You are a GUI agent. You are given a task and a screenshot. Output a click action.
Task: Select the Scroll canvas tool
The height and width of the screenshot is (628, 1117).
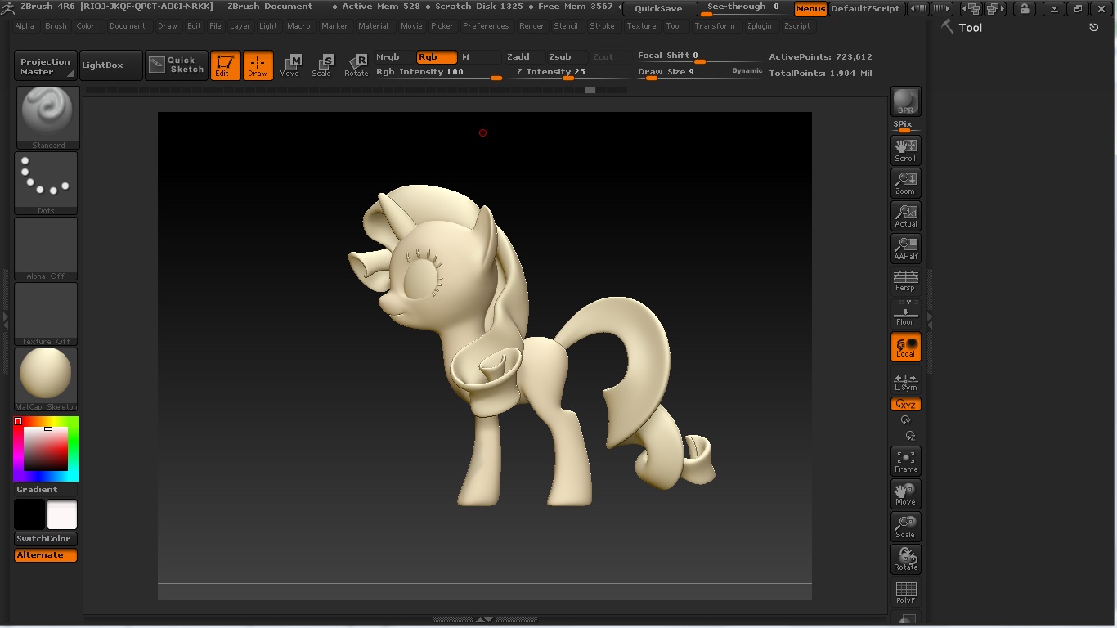coord(905,150)
